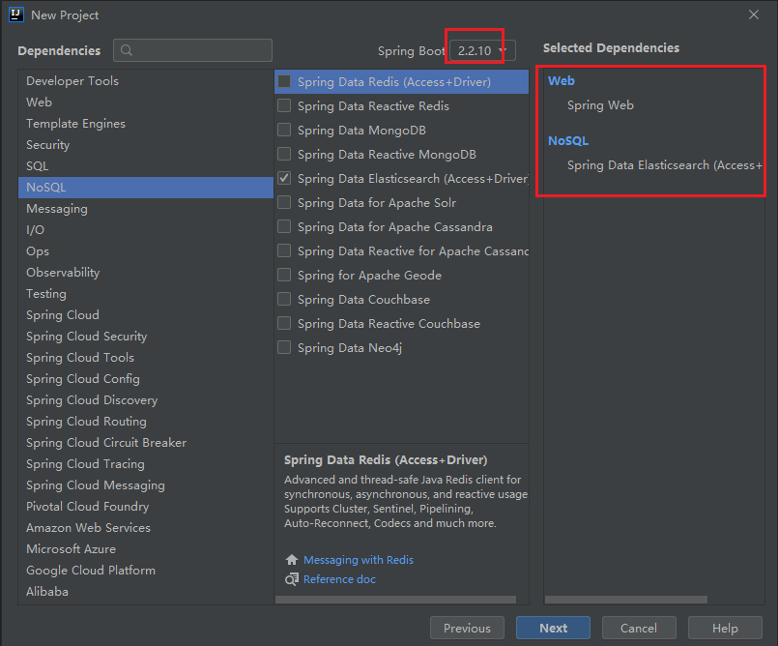Select Observability category

[146, 273]
